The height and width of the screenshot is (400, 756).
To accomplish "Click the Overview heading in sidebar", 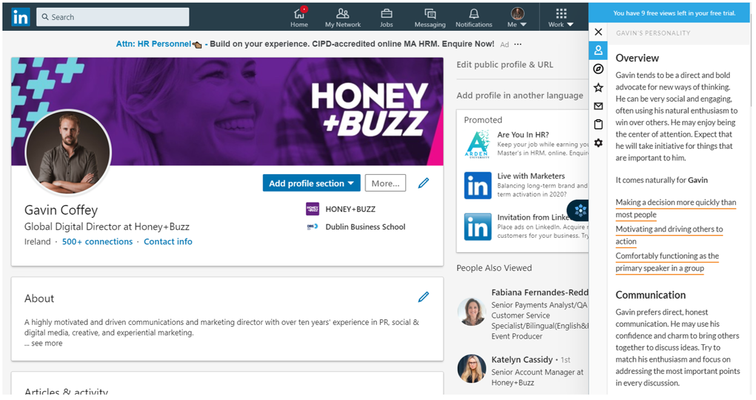I will [x=637, y=58].
